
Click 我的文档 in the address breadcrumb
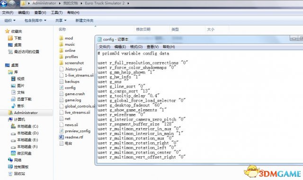[x=71, y=3]
